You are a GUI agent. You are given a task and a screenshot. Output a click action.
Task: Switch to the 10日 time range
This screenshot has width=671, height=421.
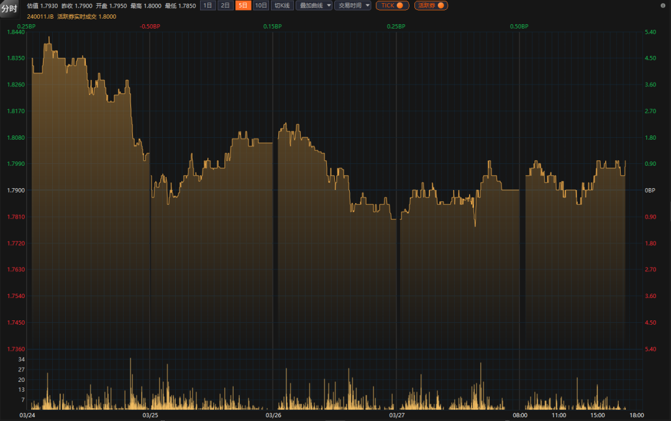(x=261, y=6)
